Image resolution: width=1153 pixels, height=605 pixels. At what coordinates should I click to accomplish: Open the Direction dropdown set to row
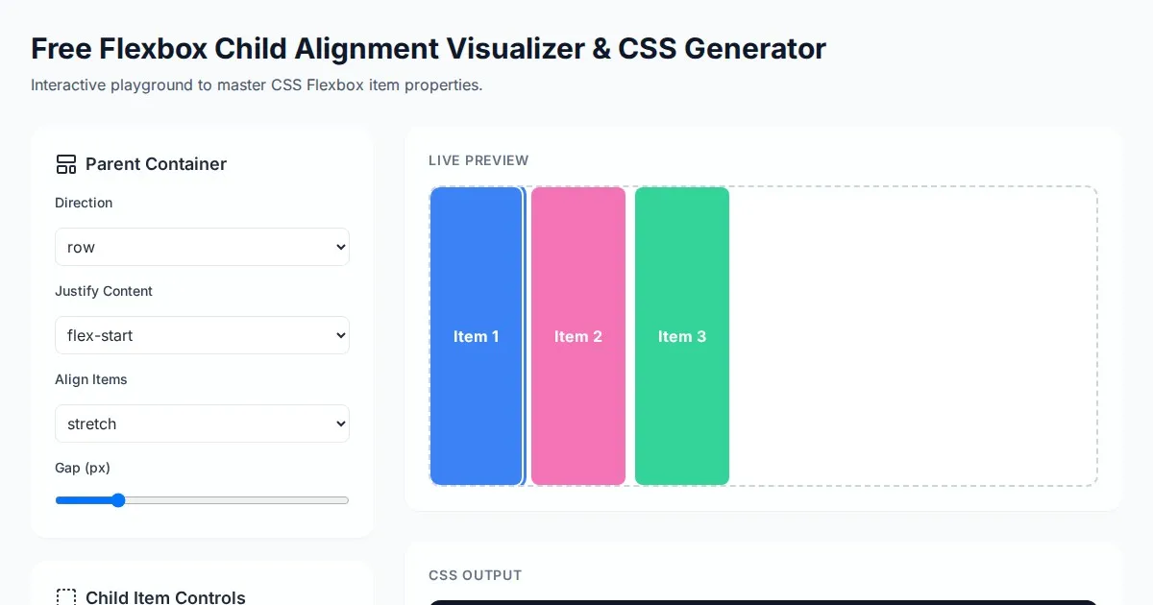[202, 247]
